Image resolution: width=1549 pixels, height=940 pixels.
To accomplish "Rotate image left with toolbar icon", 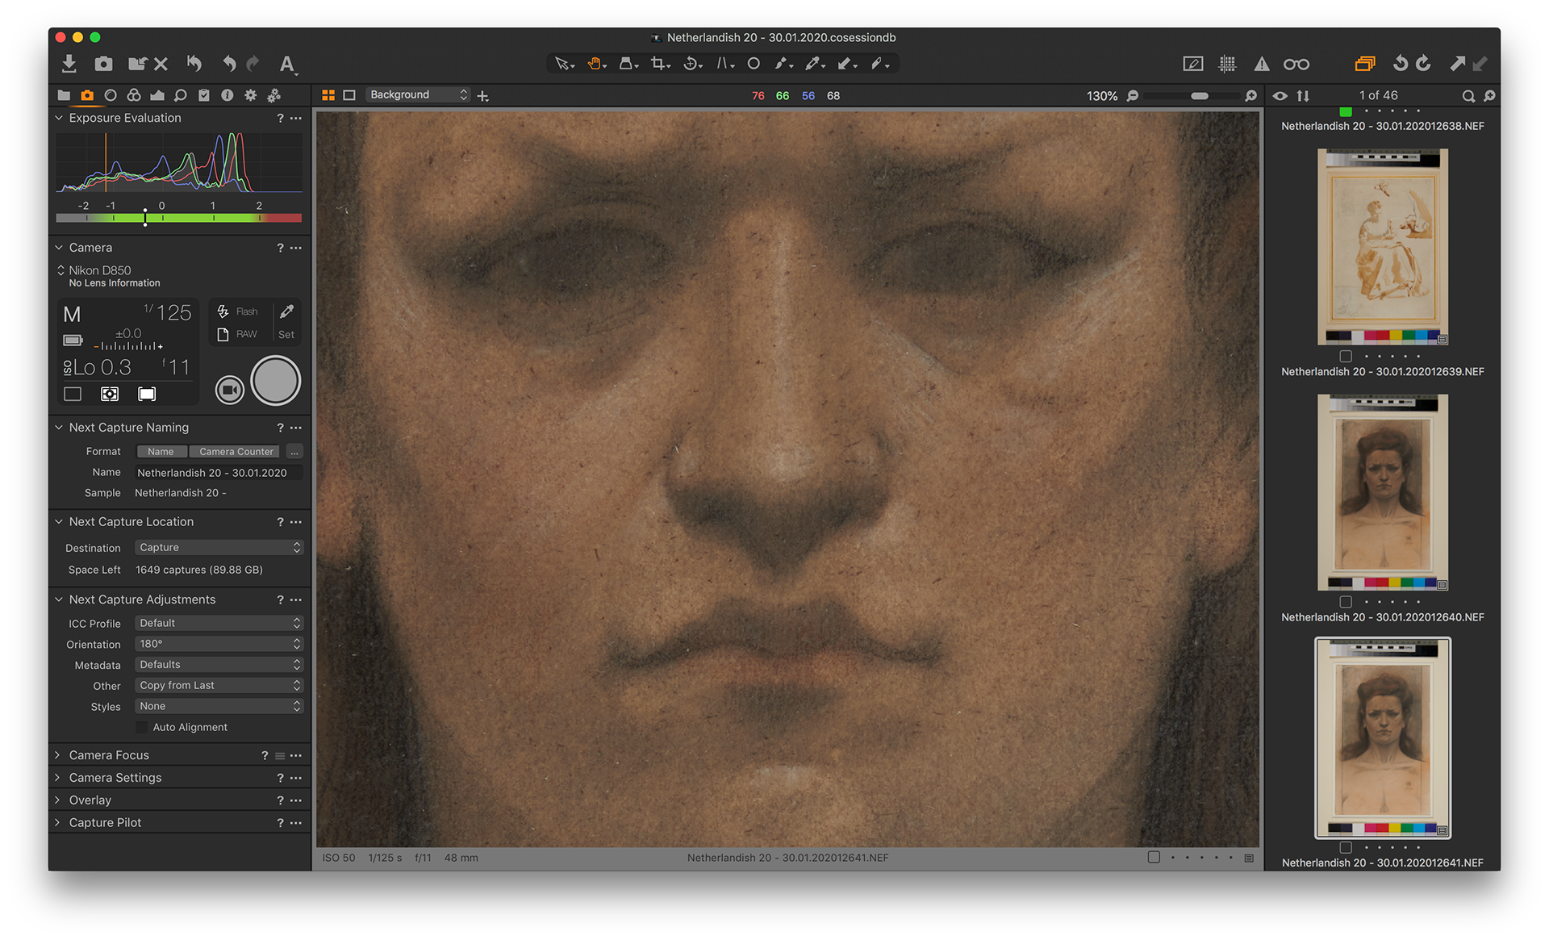I will coord(1401,64).
